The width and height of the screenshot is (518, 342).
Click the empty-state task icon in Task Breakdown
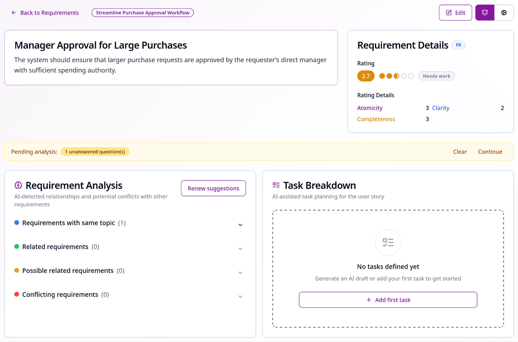(x=388, y=242)
